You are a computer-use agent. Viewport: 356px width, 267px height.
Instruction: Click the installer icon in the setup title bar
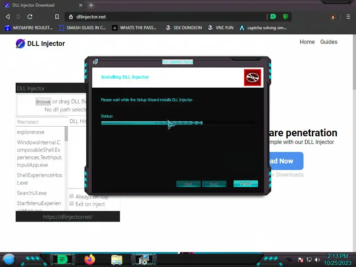pyautogui.click(x=95, y=62)
